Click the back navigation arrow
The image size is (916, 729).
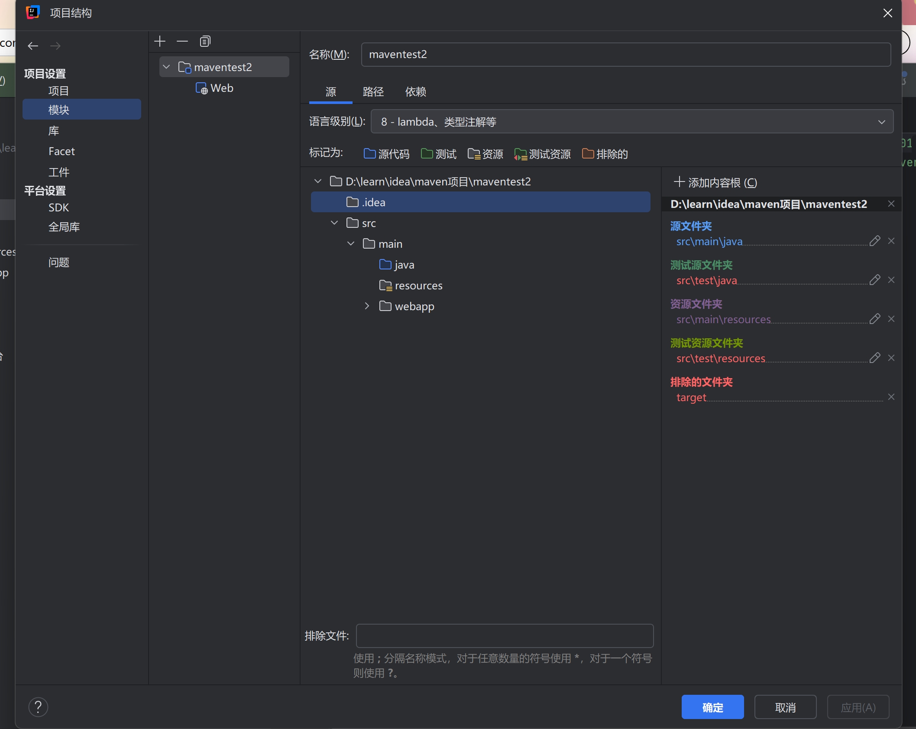[x=33, y=46]
